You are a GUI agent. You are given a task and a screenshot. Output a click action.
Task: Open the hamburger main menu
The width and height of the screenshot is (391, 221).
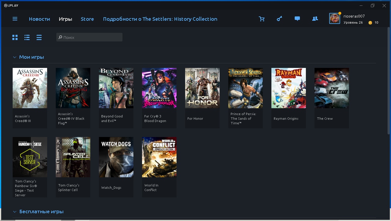click(15, 19)
